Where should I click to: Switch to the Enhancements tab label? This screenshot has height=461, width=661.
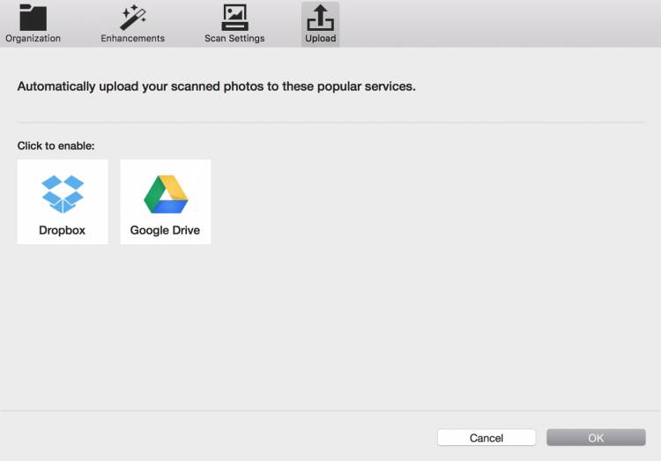click(x=133, y=39)
